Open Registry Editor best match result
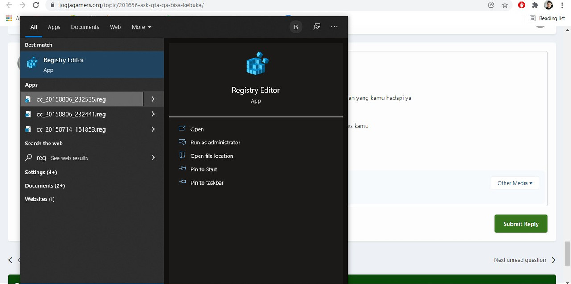This screenshot has width=571, height=284. pos(92,65)
